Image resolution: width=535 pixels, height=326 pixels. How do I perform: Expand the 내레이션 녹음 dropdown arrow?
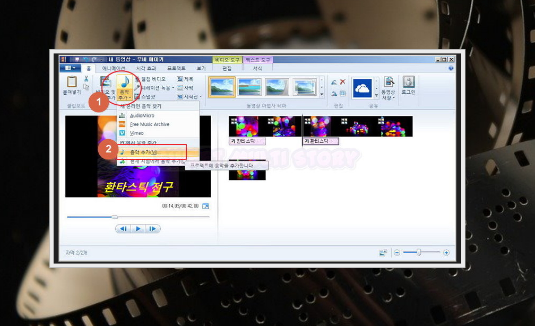click(x=173, y=88)
